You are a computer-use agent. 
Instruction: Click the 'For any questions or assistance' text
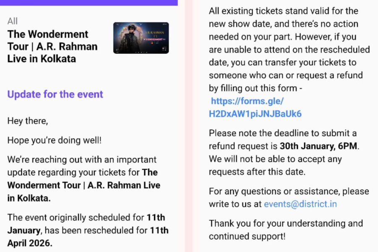tap(289, 192)
